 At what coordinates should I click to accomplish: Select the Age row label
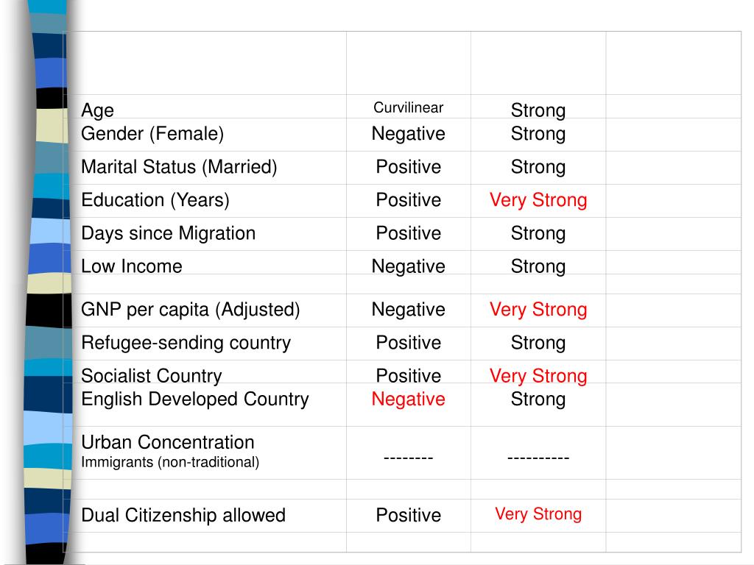pos(98,110)
